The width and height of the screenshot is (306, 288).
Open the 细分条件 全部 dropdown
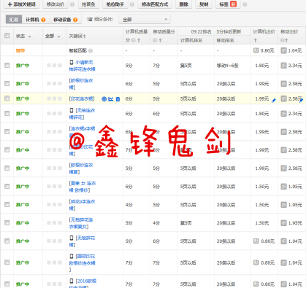[x=145, y=20]
